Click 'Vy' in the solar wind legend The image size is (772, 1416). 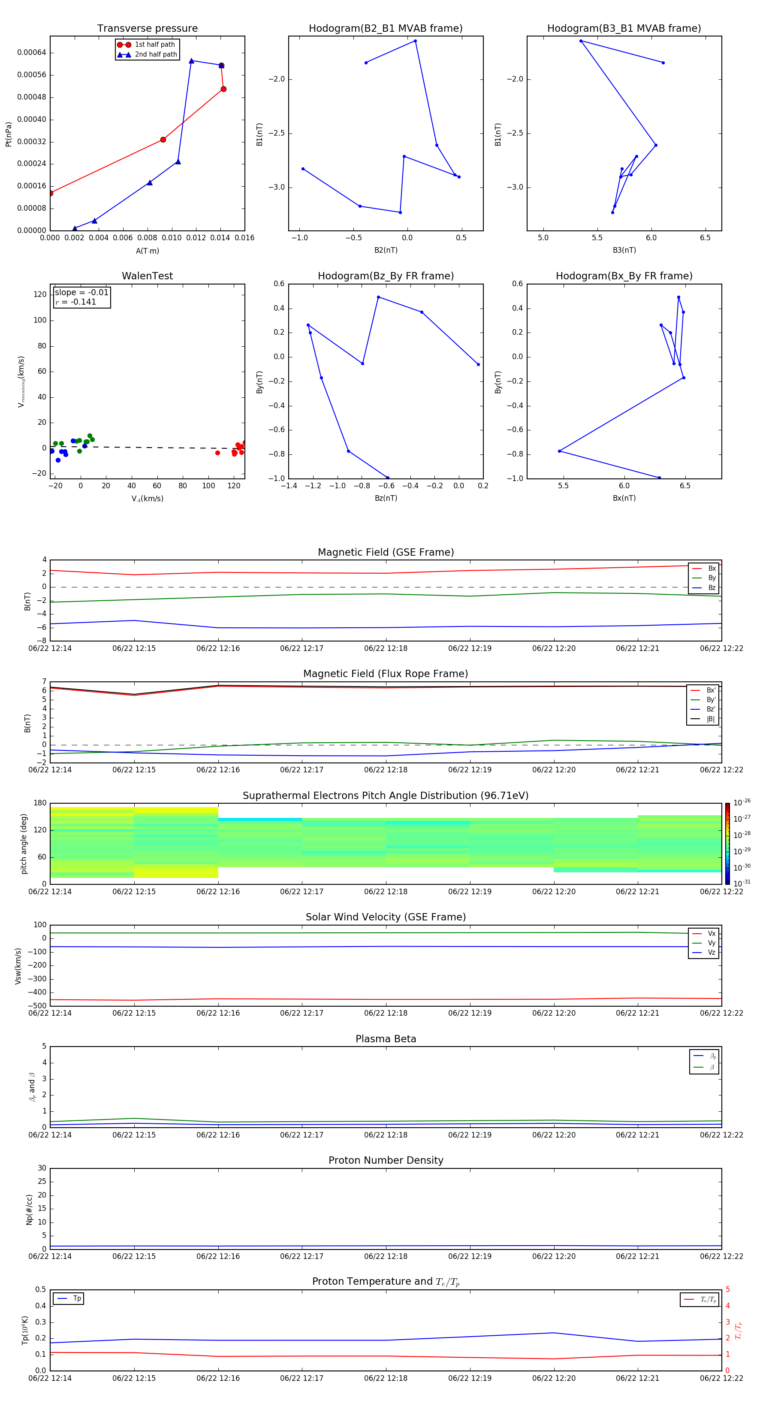[704, 943]
